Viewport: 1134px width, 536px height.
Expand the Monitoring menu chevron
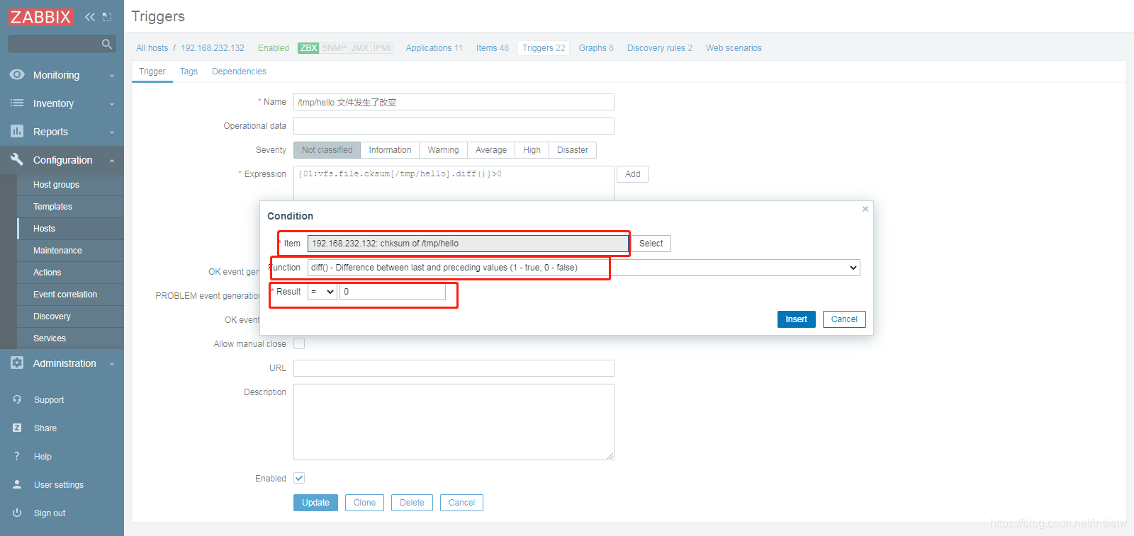(x=112, y=75)
